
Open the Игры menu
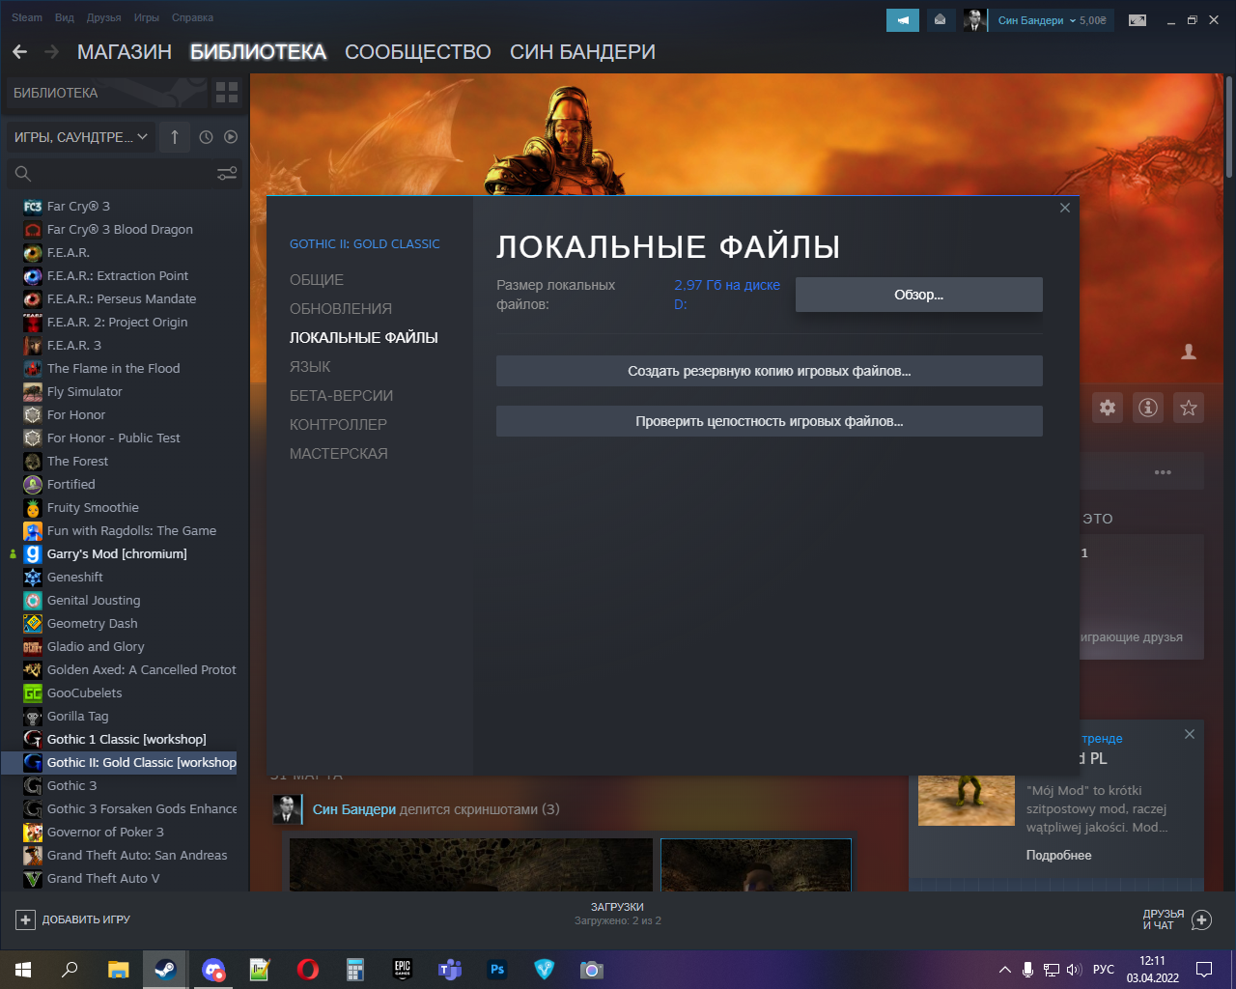point(147,17)
